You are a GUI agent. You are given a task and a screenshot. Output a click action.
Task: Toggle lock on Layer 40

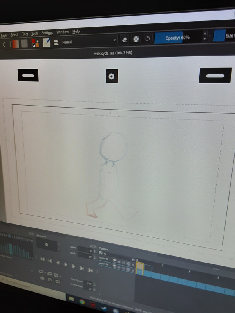pyautogui.click(x=119, y=262)
